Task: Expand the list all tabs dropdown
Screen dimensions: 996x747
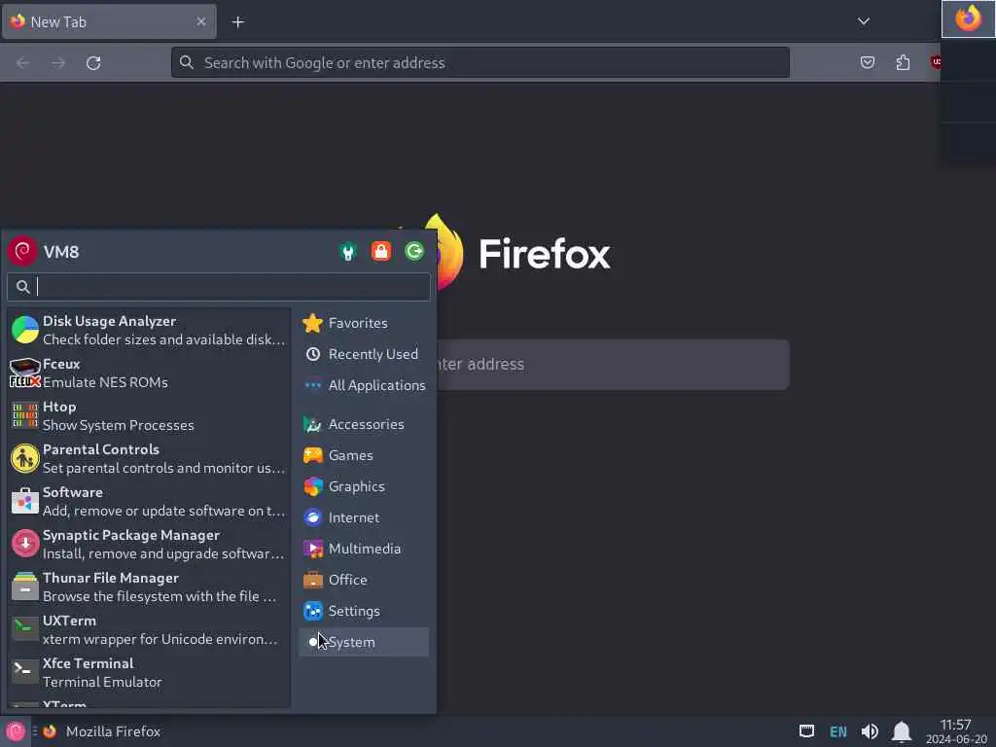Action: coord(864,21)
